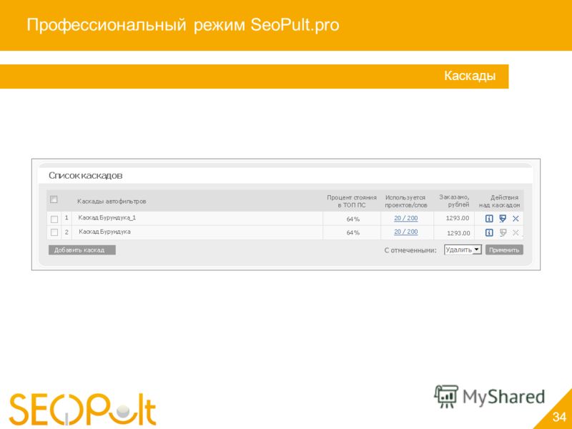The height and width of the screenshot is (429, 572).
Task: Click row number 2 in the table
Action: coord(66,232)
